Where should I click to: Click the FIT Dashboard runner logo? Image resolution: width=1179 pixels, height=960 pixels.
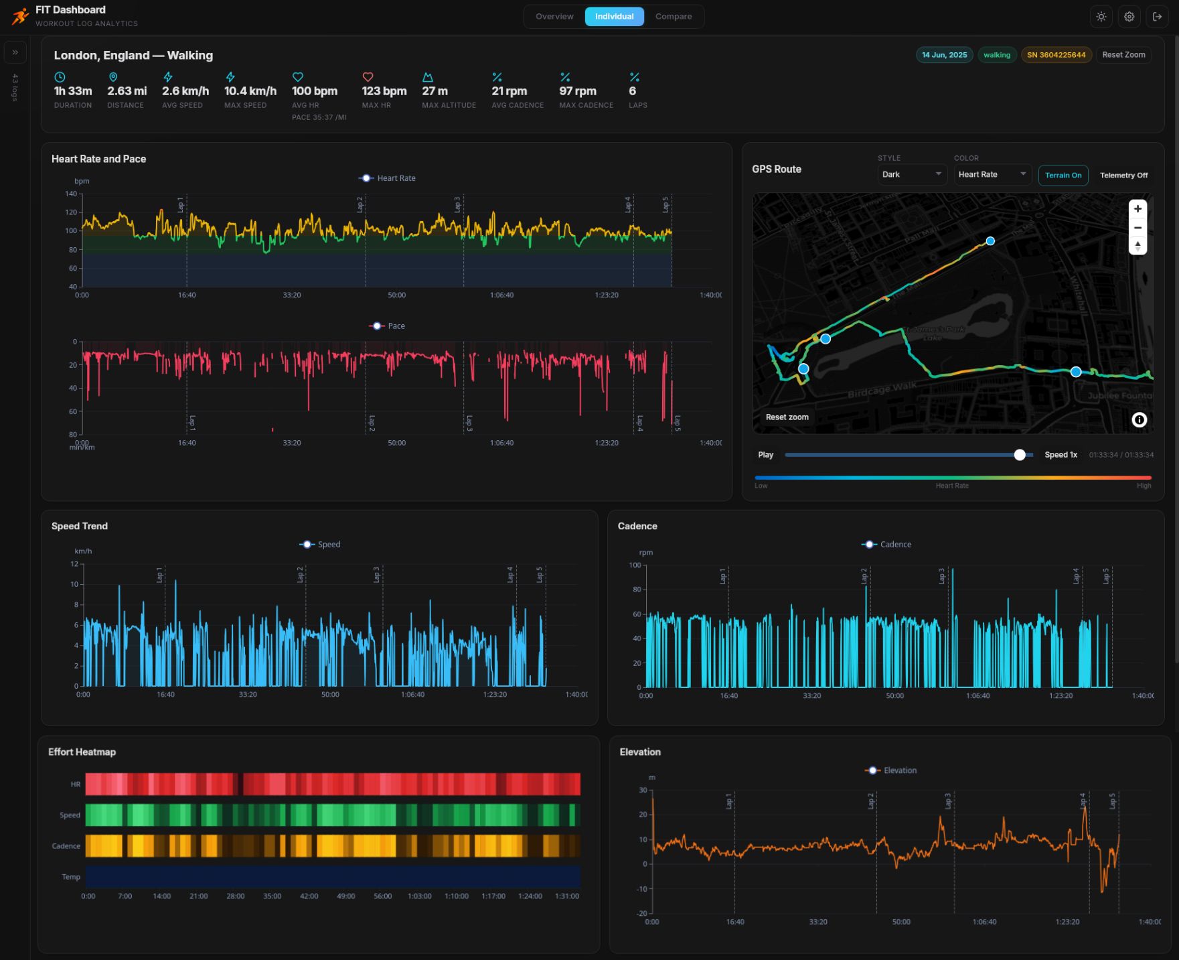pyautogui.click(x=18, y=15)
